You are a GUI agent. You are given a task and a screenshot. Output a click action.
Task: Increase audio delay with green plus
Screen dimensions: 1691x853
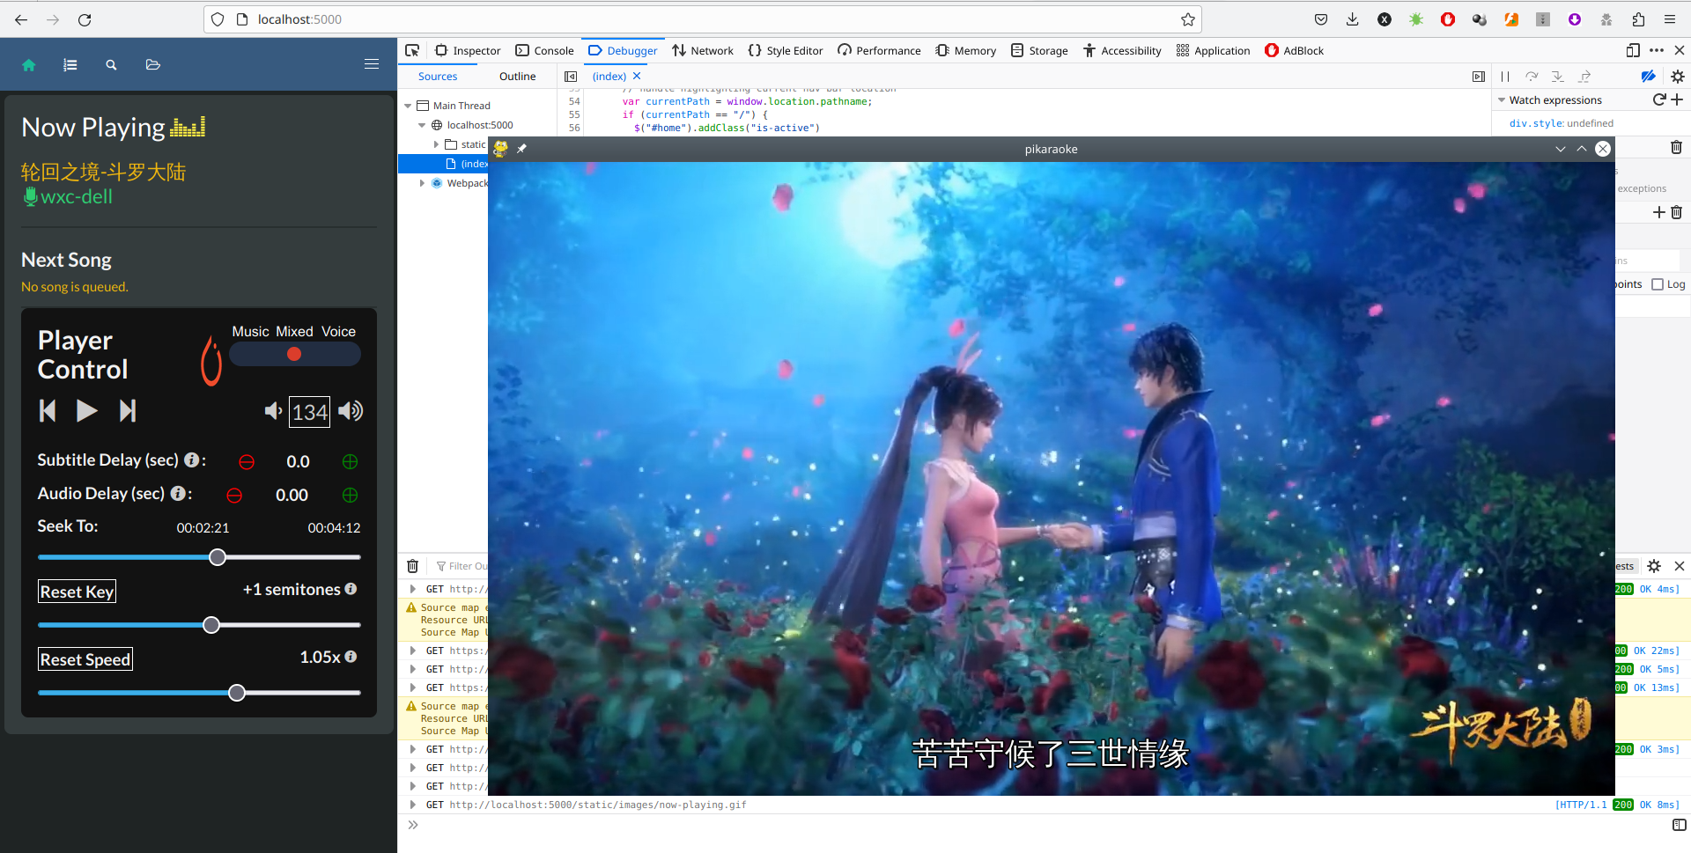[350, 495]
